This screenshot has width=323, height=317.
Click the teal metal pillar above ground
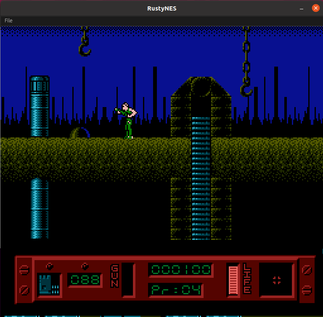(40, 106)
